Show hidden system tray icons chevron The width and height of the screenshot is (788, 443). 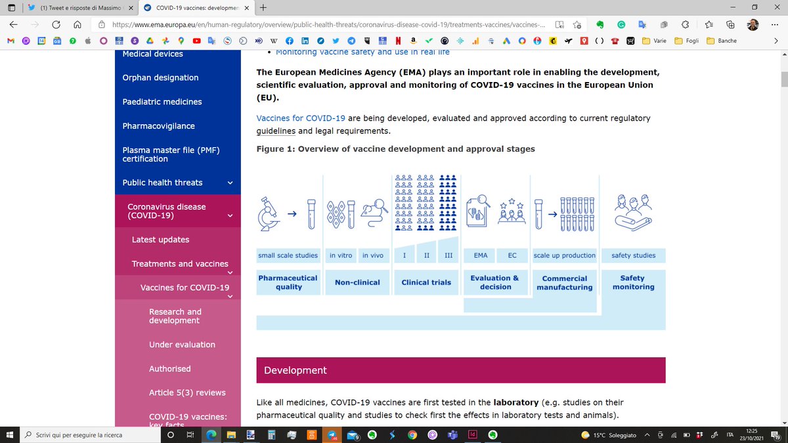click(x=647, y=434)
